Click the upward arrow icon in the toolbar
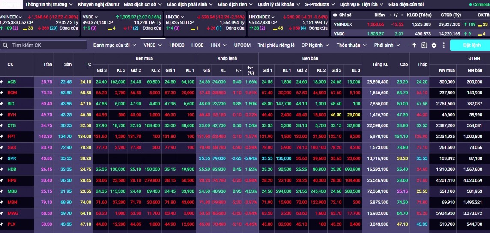490x233 pixels. 414,45
